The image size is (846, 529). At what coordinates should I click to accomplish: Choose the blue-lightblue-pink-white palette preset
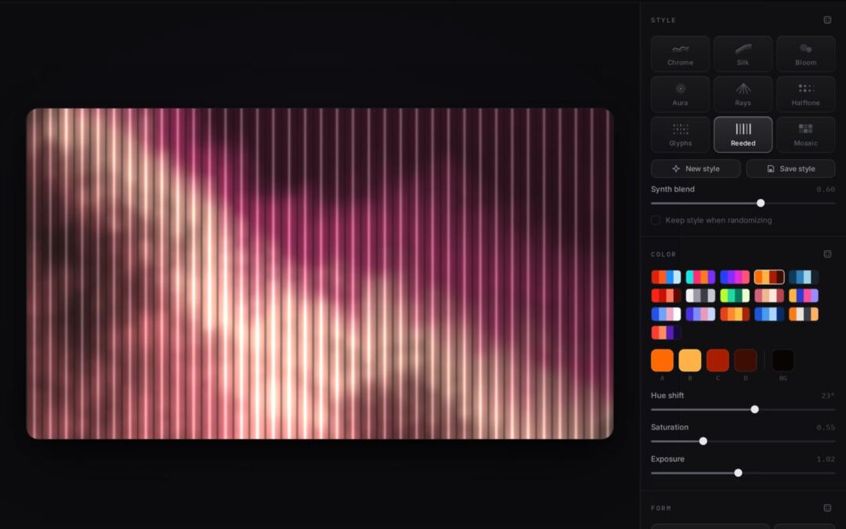point(666,313)
